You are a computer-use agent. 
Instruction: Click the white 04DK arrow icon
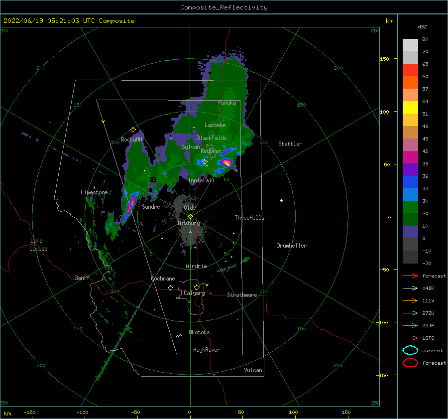tap(410, 288)
